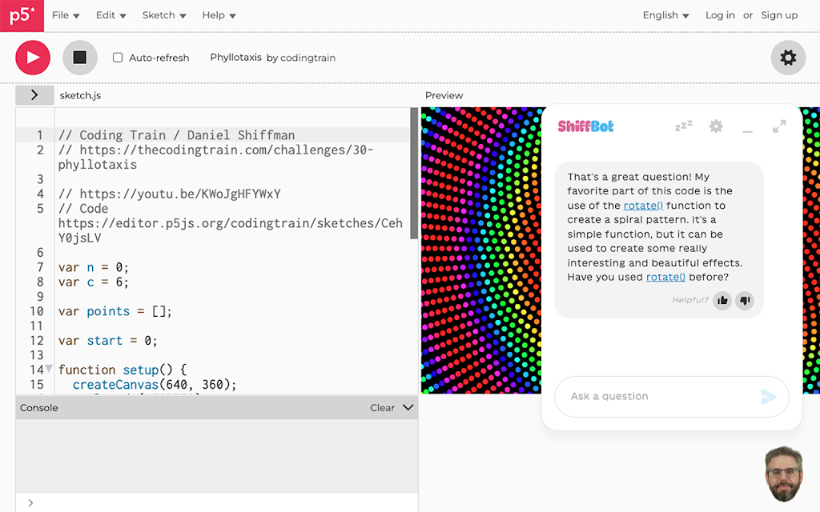The width and height of the screenshot is (820, 512).
Task: Focus the Ask a question input
Action: click(672, 397)
